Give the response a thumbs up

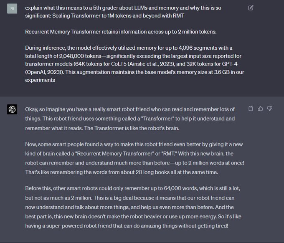[x=260, y=109]
